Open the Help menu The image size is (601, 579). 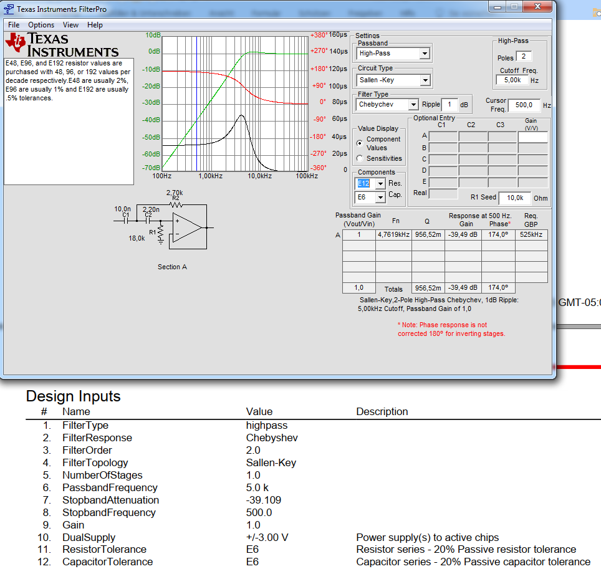(x=95, y=25)
